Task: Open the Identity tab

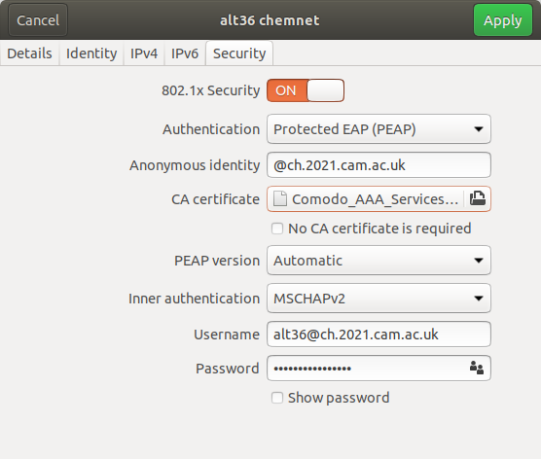Action: [x=91, y=53]
